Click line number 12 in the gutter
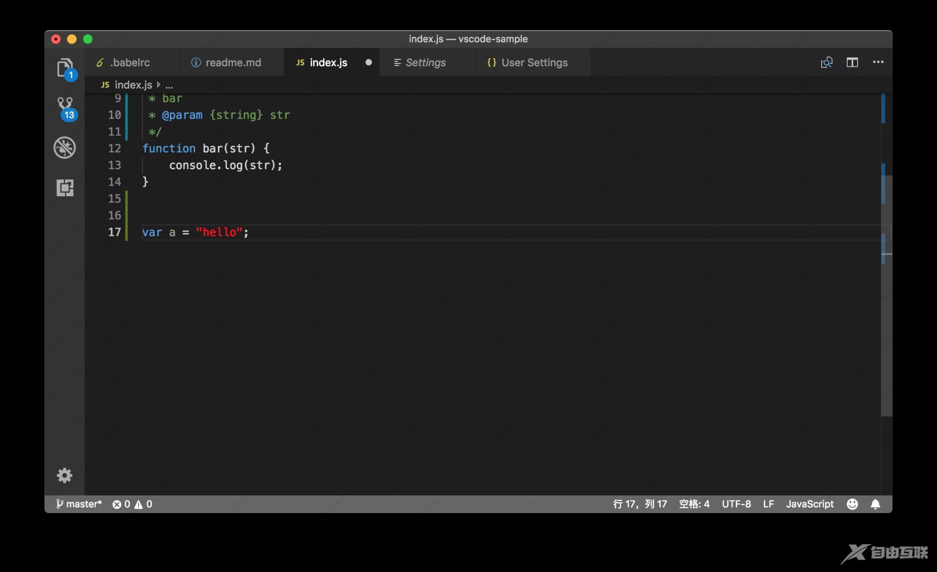Image resolution: width=937 pixels, height=572 pixels. 114,148
